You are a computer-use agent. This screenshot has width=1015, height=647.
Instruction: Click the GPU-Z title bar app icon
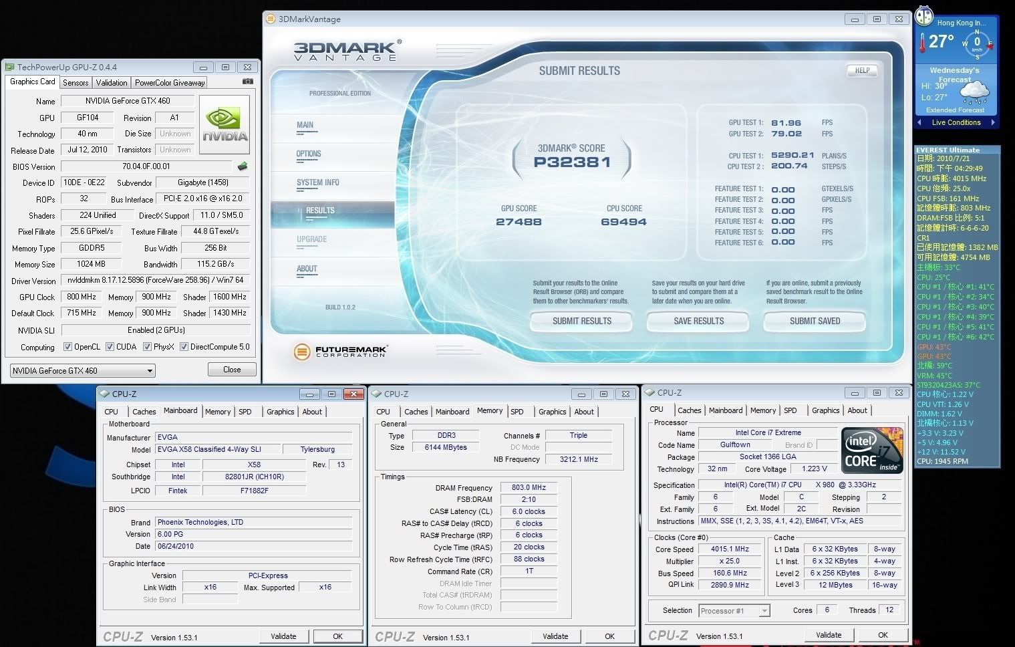[x=9, y=67]
